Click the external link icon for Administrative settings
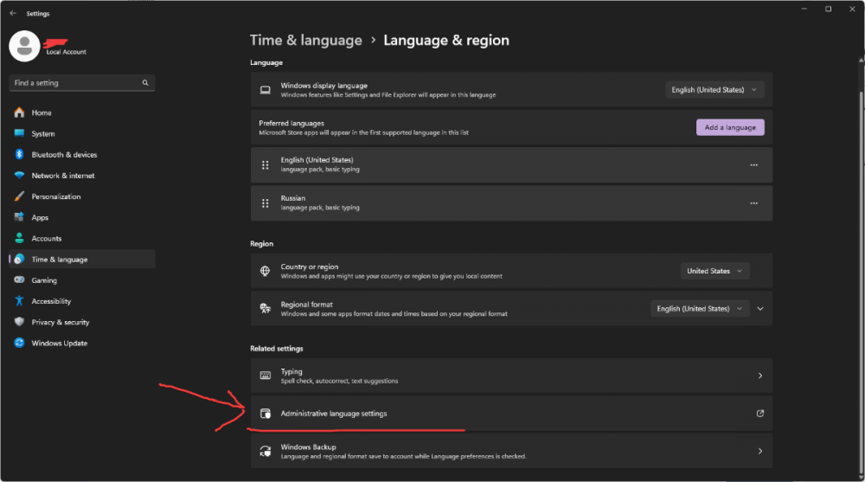Image resolution: width=865 pixels, height=482 pixels. pos(759,414)
